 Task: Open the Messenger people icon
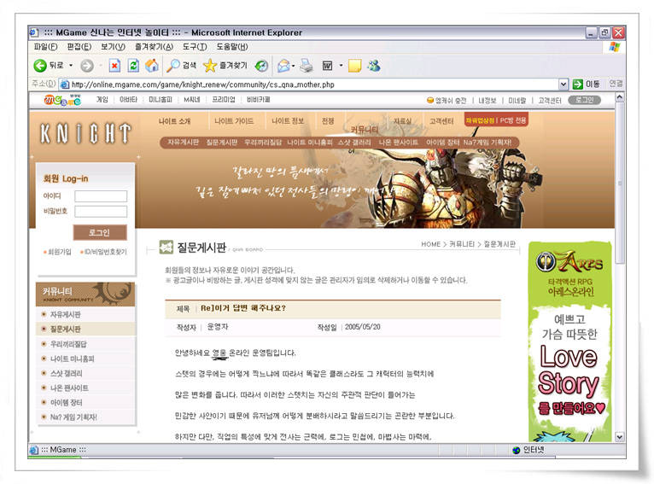tap(374, 66)
